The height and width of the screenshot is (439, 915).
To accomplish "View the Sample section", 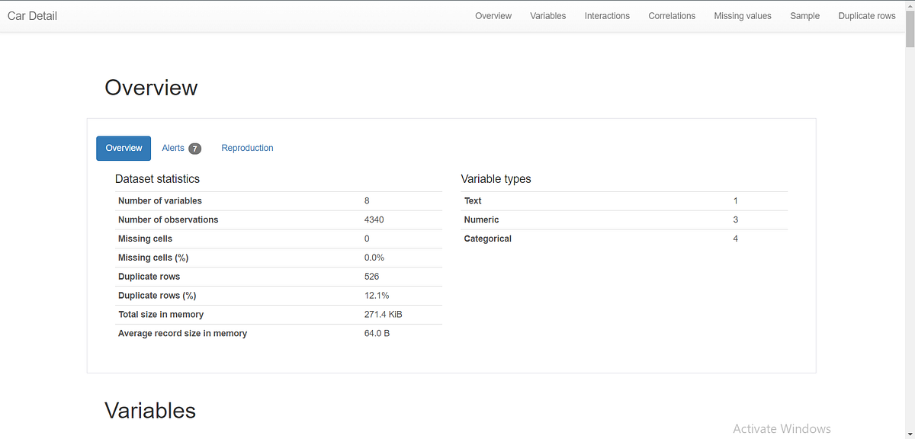I will pyautogui.click(x=804, y=15).
